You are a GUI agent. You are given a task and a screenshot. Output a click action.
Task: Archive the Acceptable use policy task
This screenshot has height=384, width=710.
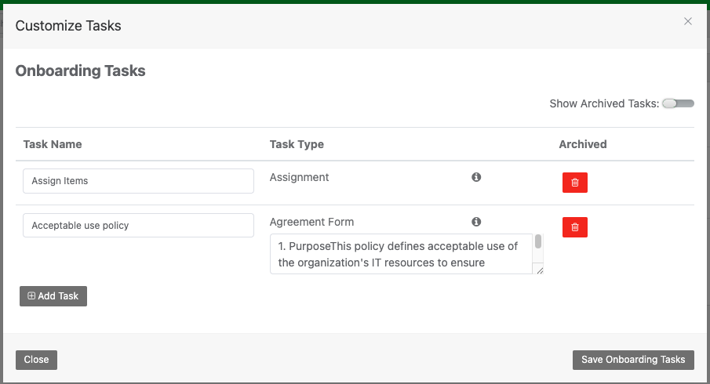point(574,227)
